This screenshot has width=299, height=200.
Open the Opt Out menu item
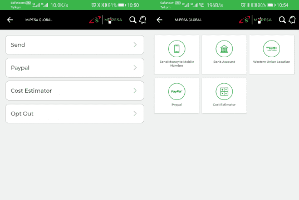point(75,113)
